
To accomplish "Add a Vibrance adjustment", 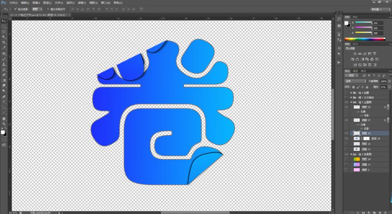I will [375, 54].
